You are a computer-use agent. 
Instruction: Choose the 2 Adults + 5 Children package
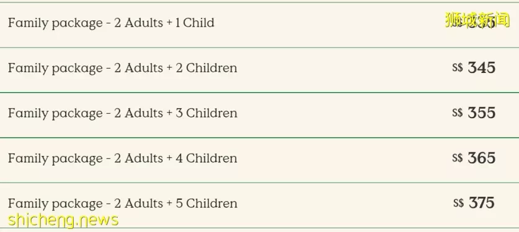(x=259, y=205)
